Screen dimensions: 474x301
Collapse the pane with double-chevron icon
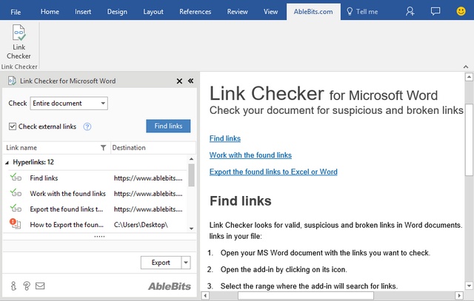click(x=191, y=81)
